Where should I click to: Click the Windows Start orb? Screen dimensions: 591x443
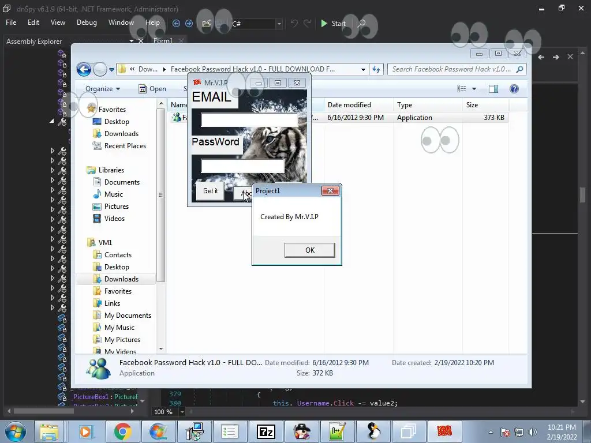point(15,431)
